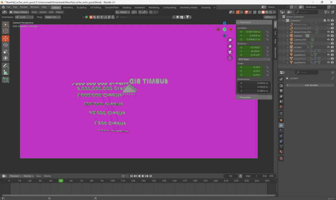Toggle camera view with the camera gizmo icon

(230, 52)
